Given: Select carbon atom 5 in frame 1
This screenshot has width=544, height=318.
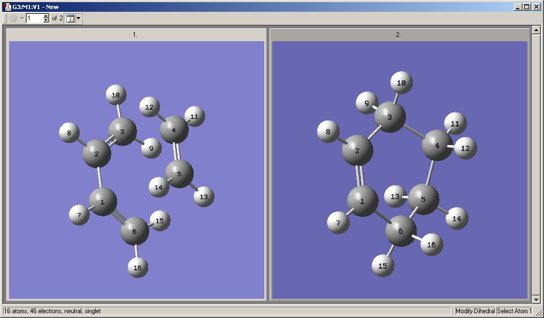Looking at the screenshot, I should tap(179, 174).
